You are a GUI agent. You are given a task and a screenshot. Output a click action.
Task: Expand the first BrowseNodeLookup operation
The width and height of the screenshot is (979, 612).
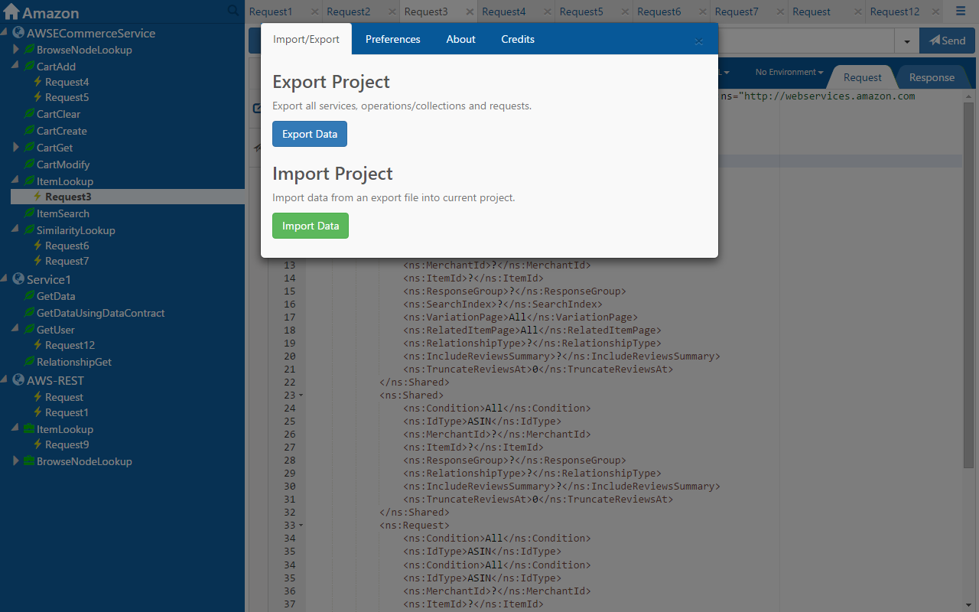[x=16, y=50]
